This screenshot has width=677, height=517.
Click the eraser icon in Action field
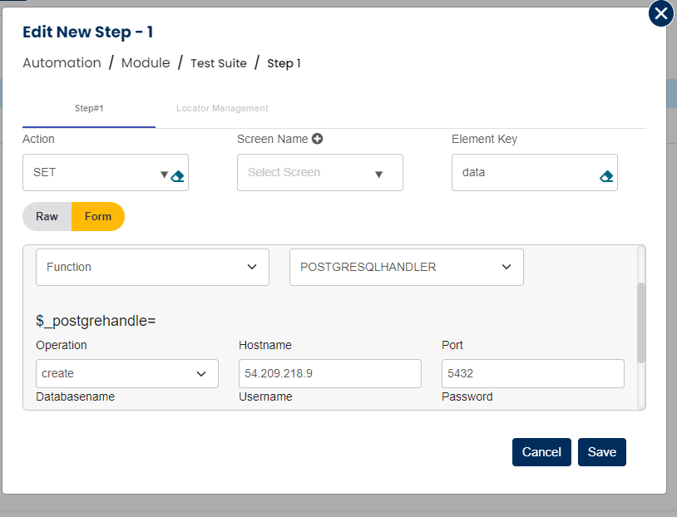[177, 176]
